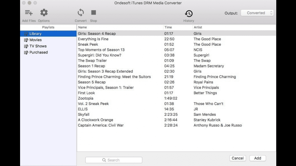Click the time '21:19' cell

click(168, 77)
